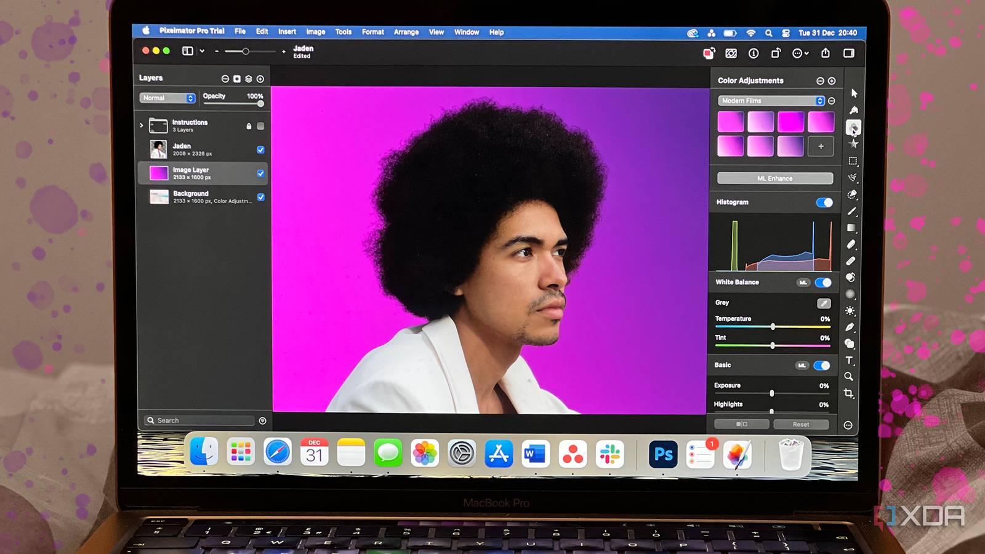This screenshot has width=985, height=554.
Task: Click the Export share icon
Action: tap(825, 54)
